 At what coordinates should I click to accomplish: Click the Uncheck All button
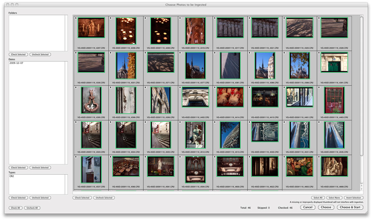(32, 208)
